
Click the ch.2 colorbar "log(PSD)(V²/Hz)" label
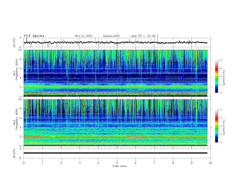click(224, 127)
